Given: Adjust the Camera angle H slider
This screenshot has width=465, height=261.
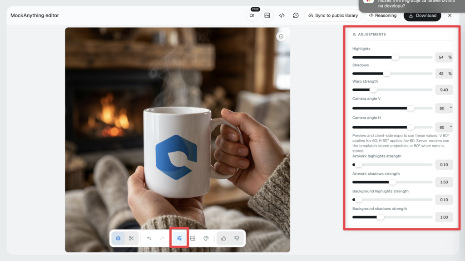Looking at the screenshot, I should click(x=392, y=127).
